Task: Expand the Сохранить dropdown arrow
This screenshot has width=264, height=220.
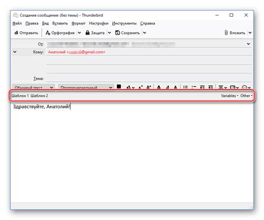Action: pos(145,33)
